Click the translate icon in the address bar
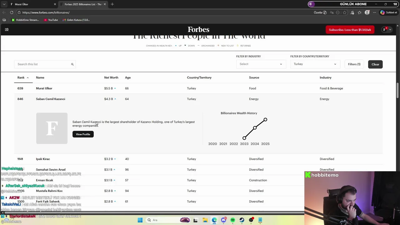This screenshot has width=400, height=225. [332, 12]
